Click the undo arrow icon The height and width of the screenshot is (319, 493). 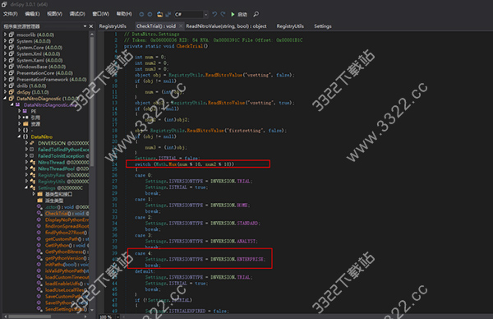(x=214, y=14)
